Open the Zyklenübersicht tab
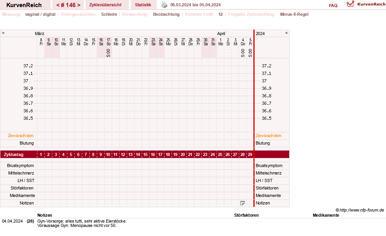Viewport: 386px width, 236px height. click(105, 5)
